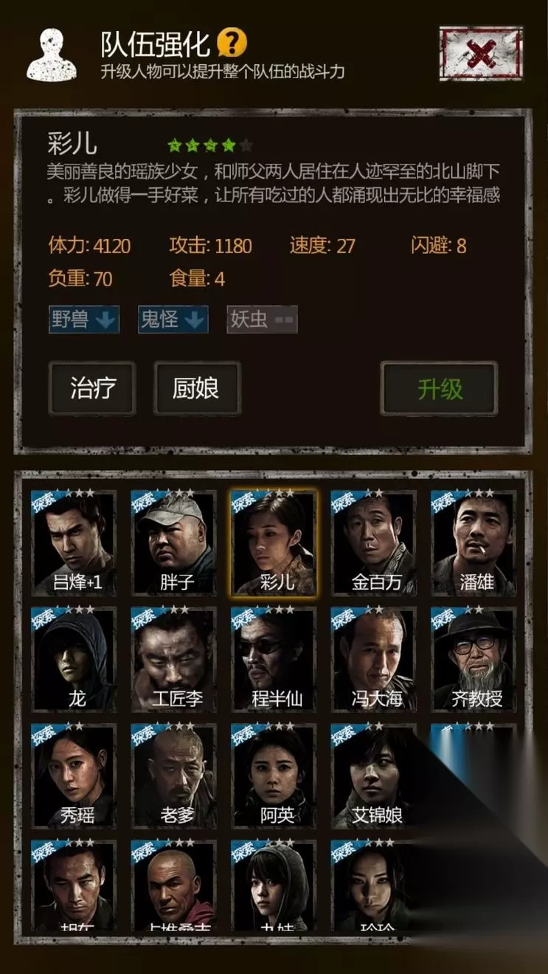Click the 鬼怪 weakness tag with down arrow
This screenshot has height=974, width=548.
pos(173,320)
